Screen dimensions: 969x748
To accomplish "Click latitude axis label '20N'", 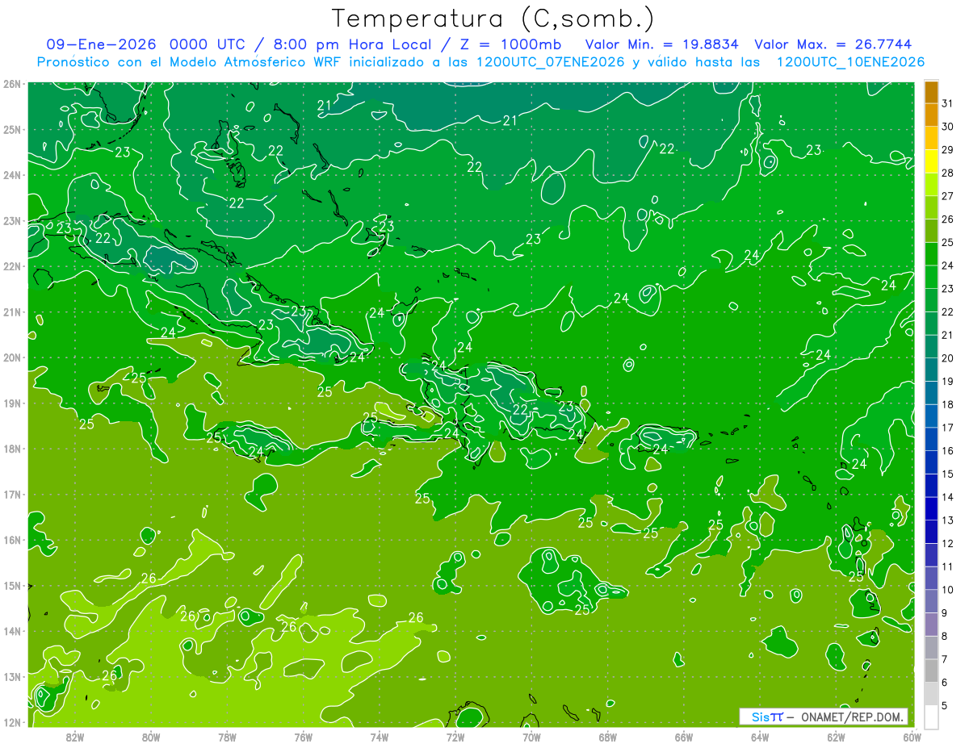I will point(12,357).
